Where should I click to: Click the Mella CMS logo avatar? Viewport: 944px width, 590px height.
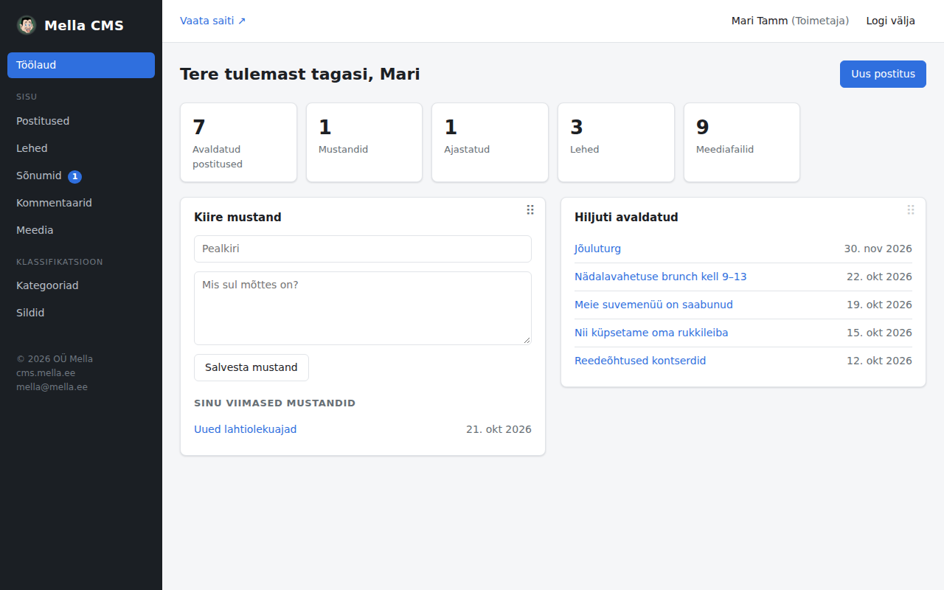tap(27, 25)
